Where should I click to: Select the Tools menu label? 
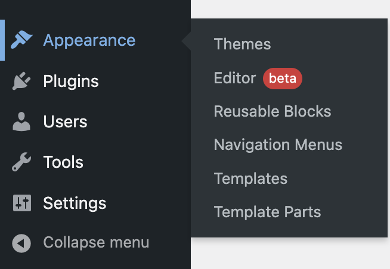pyautogui.click(x=63, y=162)
